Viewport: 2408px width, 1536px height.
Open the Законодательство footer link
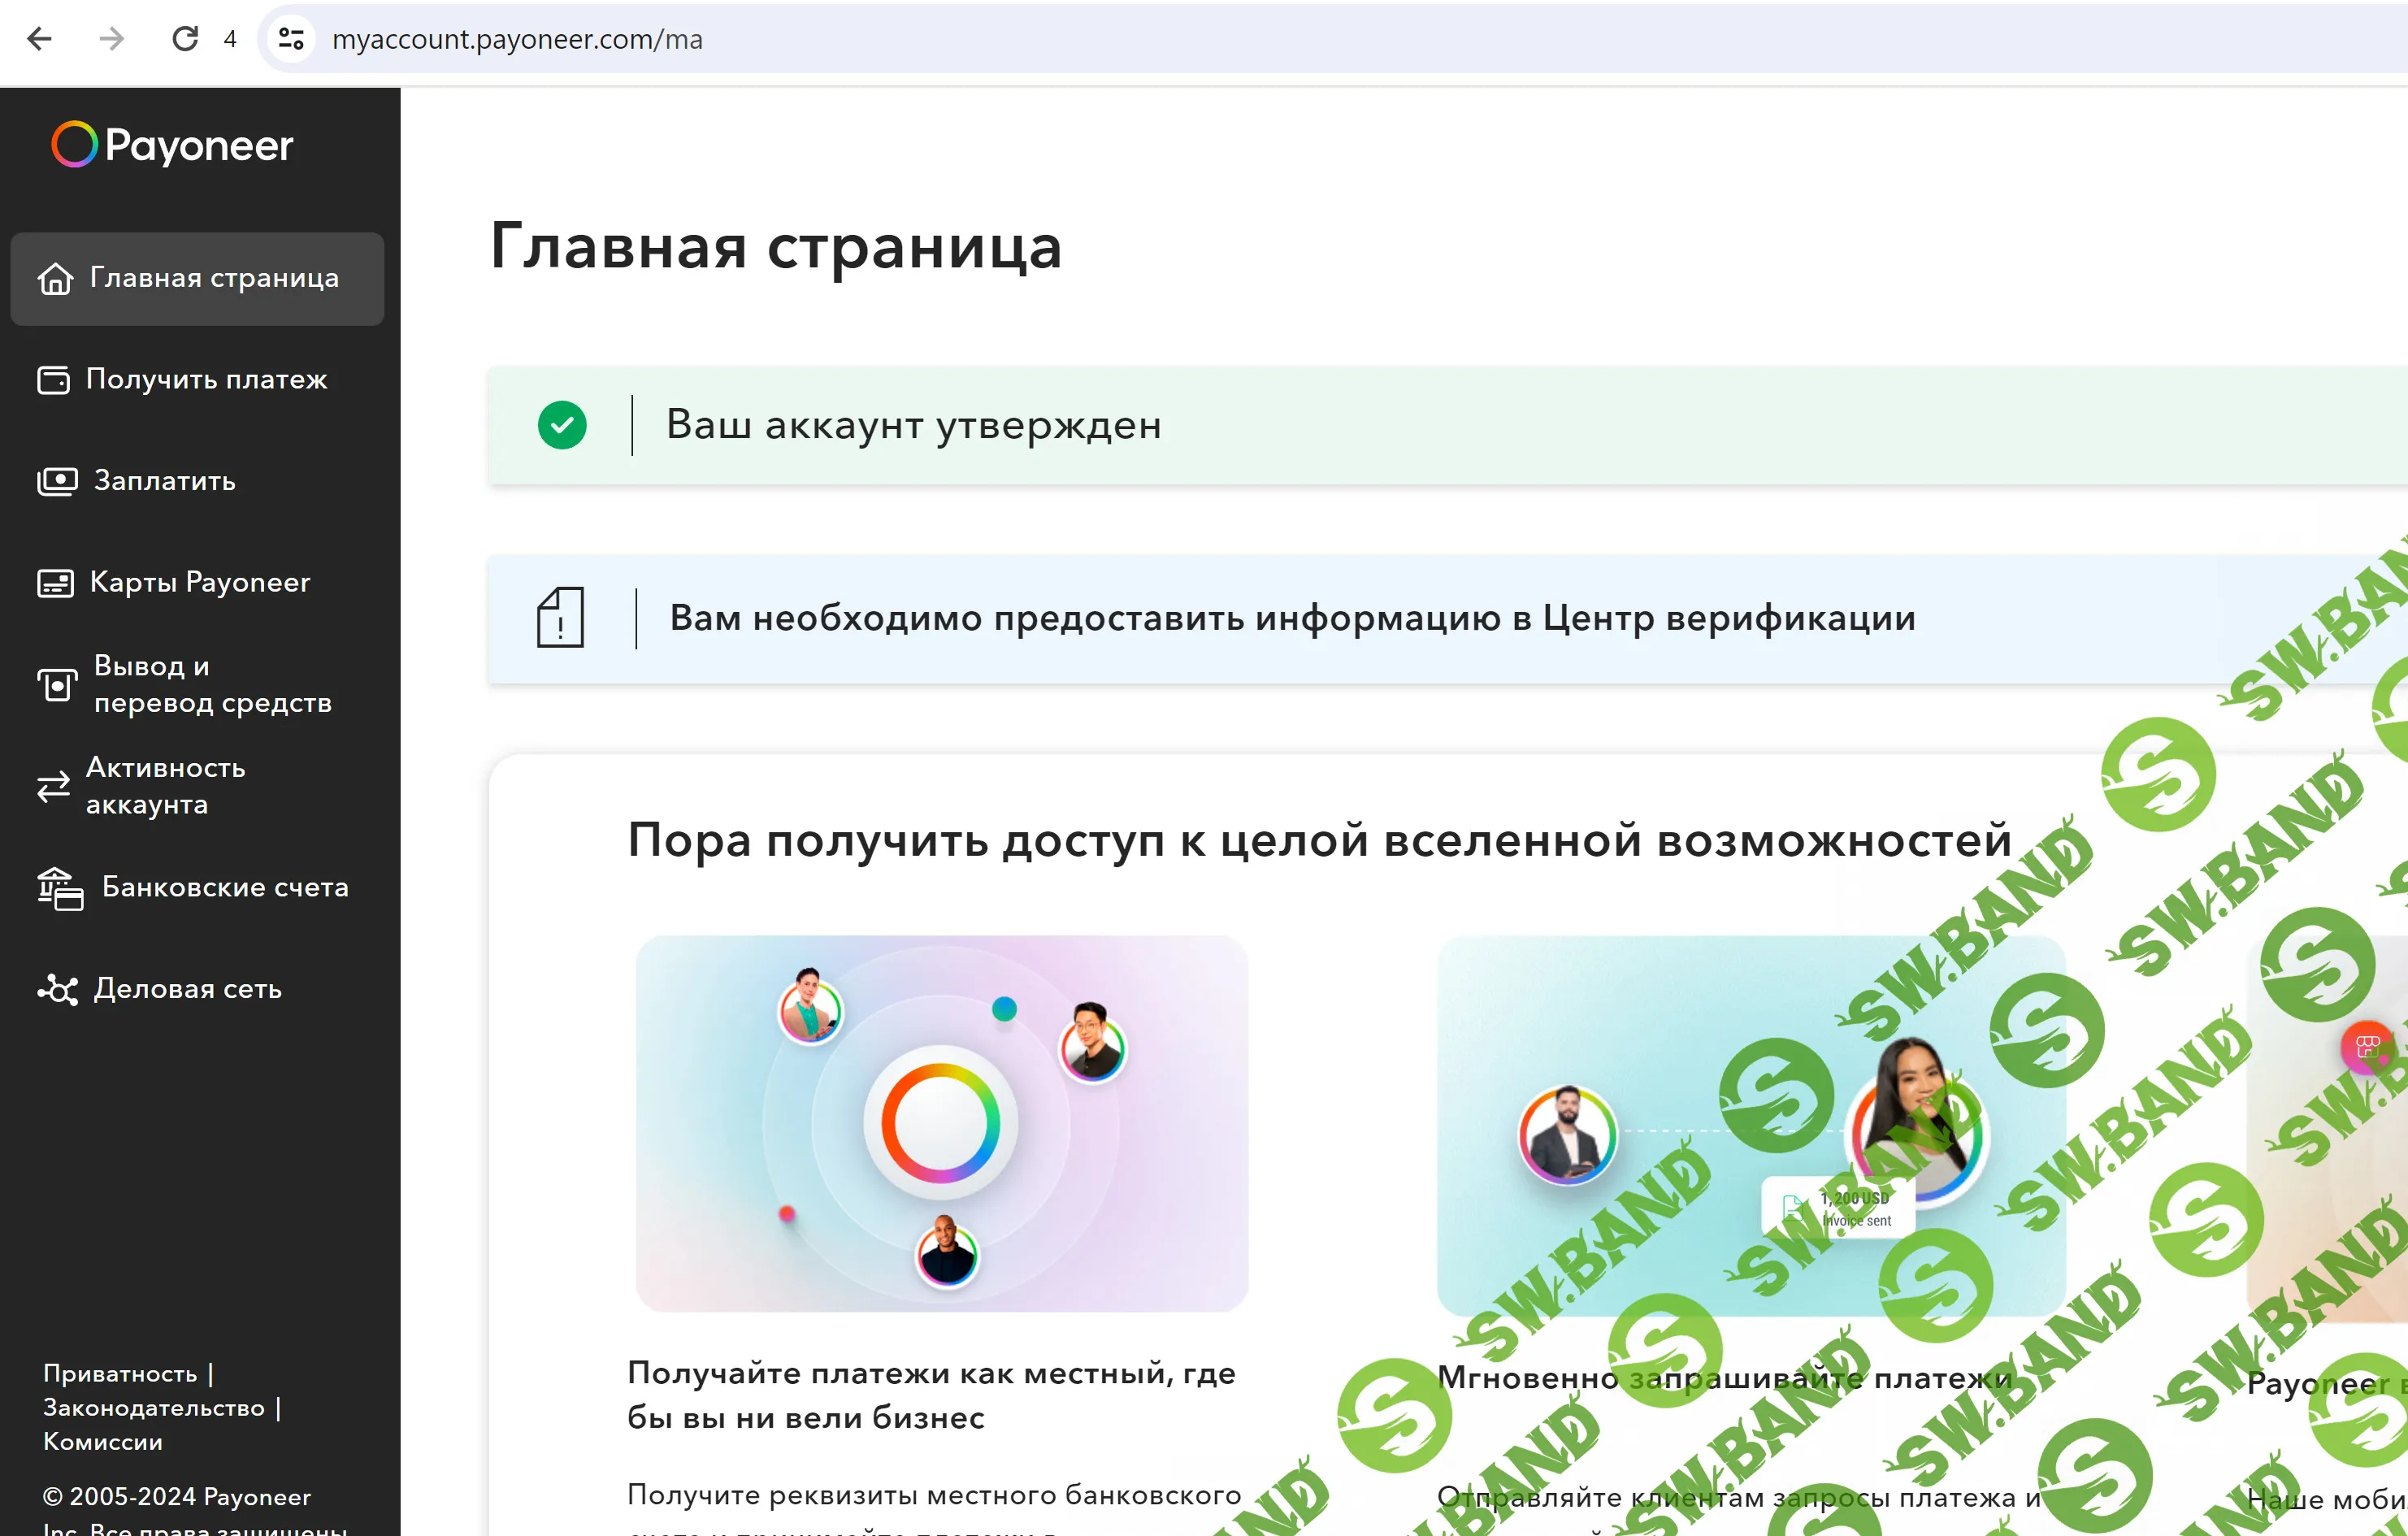click(154, 1408)
